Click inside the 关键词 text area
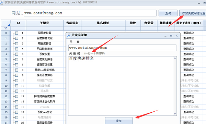The width and height of the screenshot is (206, 124). [121, 86]
